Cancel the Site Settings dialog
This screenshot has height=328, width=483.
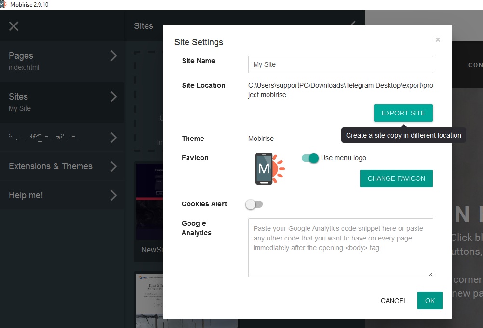pyautogui.click(x=393, y=300)
